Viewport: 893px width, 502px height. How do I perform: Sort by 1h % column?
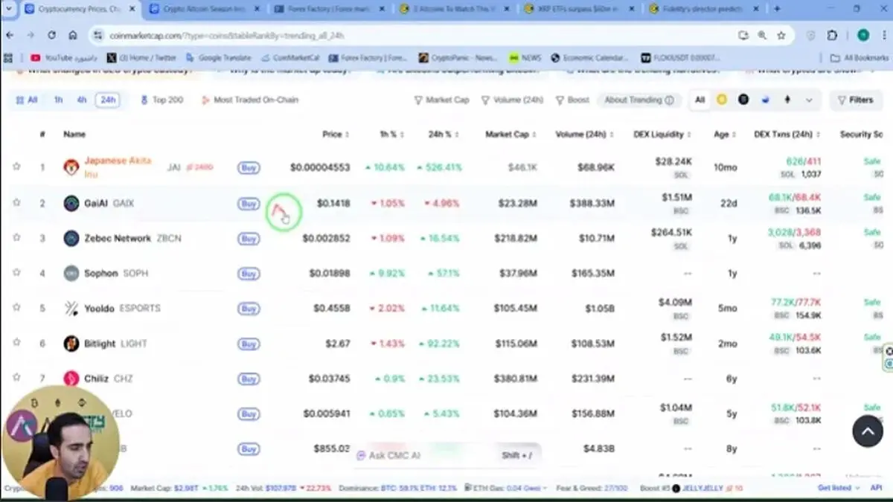392,135
